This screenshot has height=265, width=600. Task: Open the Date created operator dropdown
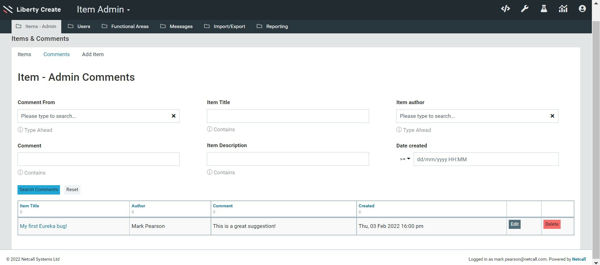405,159
